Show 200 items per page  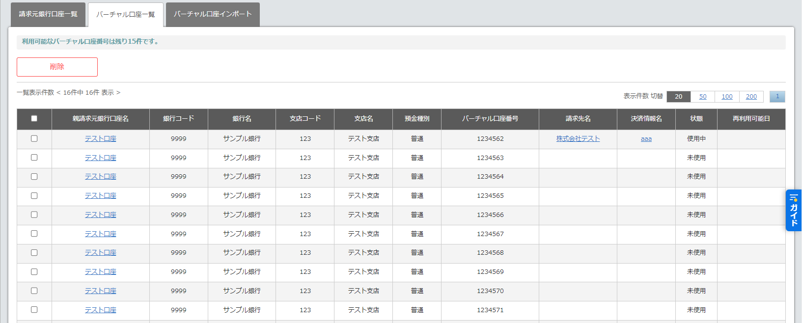(x=751, y=97)
